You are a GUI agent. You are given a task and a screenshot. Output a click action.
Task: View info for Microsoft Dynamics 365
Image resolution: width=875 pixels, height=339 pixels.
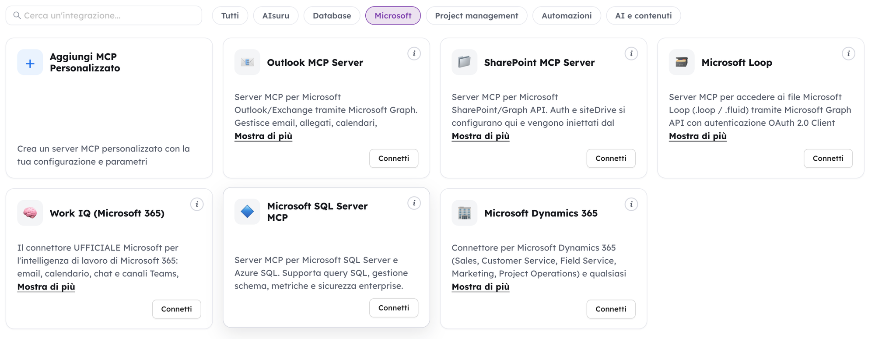click(631, 204)
